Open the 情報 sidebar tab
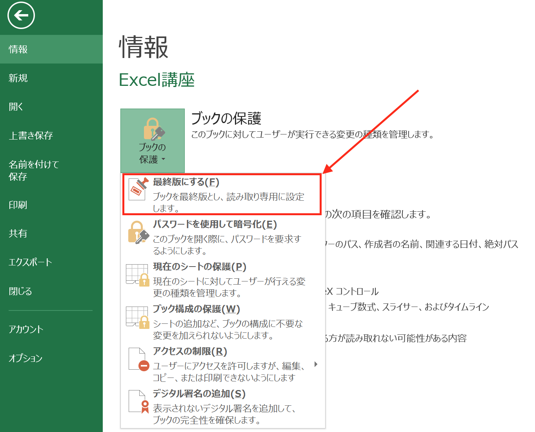Viewport: 535px width, 432px height. pyautogui.click(x=51, y=49)
